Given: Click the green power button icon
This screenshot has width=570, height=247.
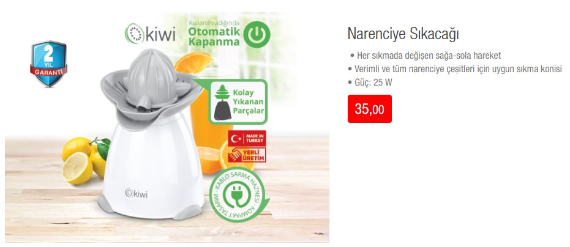Looking at the screenshot, I should tap(257, 34).
